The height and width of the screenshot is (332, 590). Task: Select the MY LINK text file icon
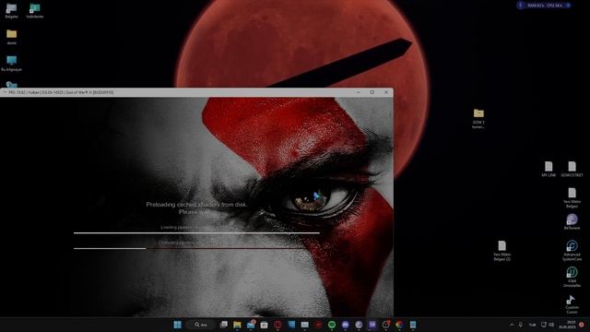[x=549, y=169]
